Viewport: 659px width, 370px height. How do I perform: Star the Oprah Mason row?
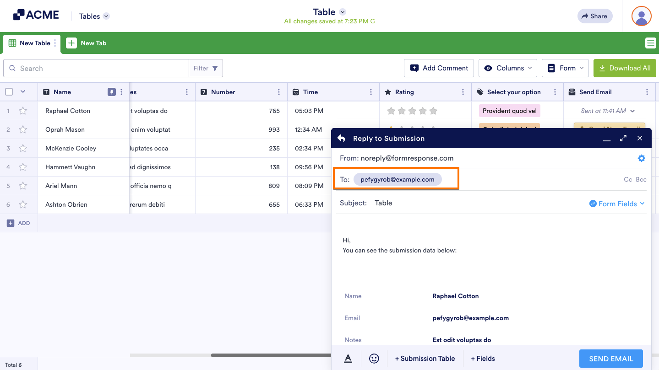[23, 129]
